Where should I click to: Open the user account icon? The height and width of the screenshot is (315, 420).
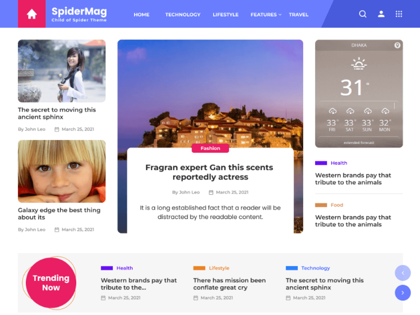pos(381,14)
